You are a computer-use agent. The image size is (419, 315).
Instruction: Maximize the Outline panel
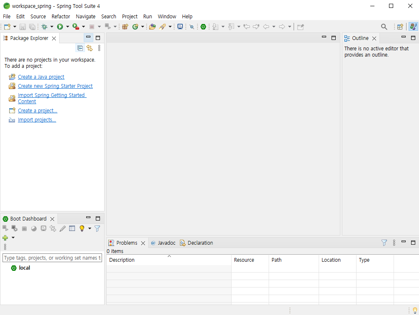point(413,38)
